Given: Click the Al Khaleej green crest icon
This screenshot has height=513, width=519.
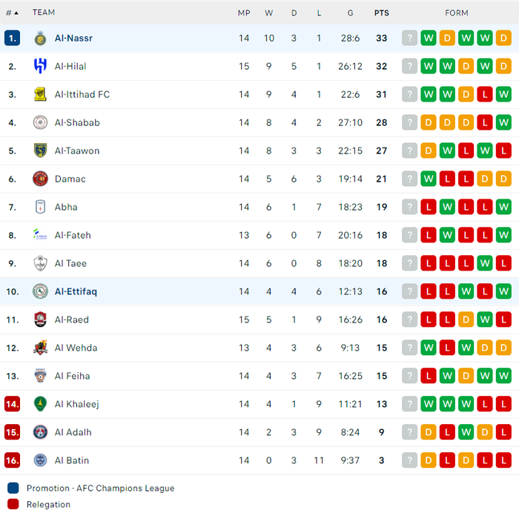Looking at the screenshot, I should (x=40, y=404).
